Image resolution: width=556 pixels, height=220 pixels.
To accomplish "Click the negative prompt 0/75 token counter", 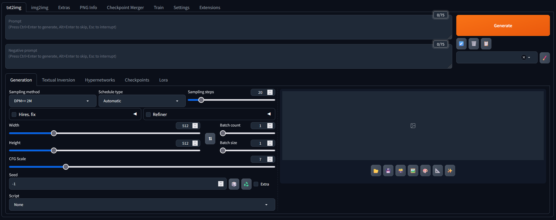I will [440, 44].
